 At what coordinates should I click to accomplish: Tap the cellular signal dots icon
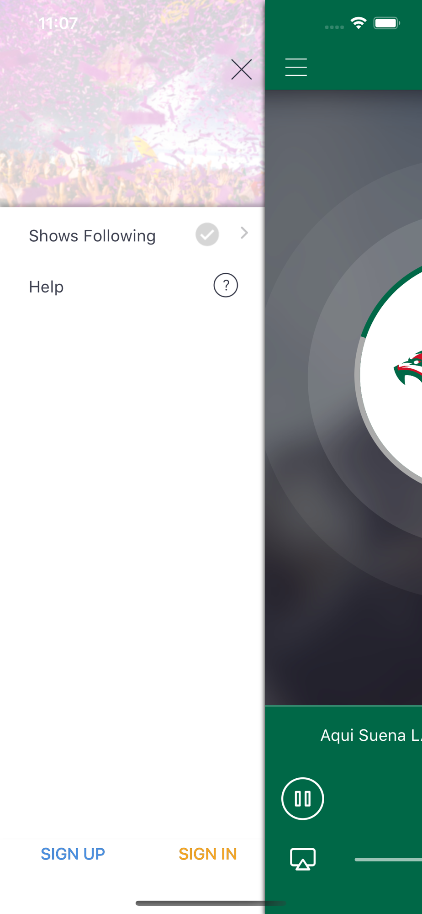tap(334, 27)
